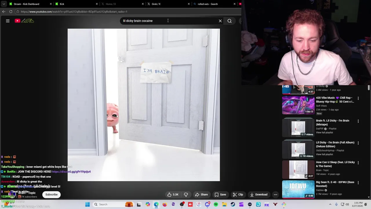Create a Clip of the video
The height and width of the screenshot is (209, 371).
pyautogui.click(x=238, y=194)
